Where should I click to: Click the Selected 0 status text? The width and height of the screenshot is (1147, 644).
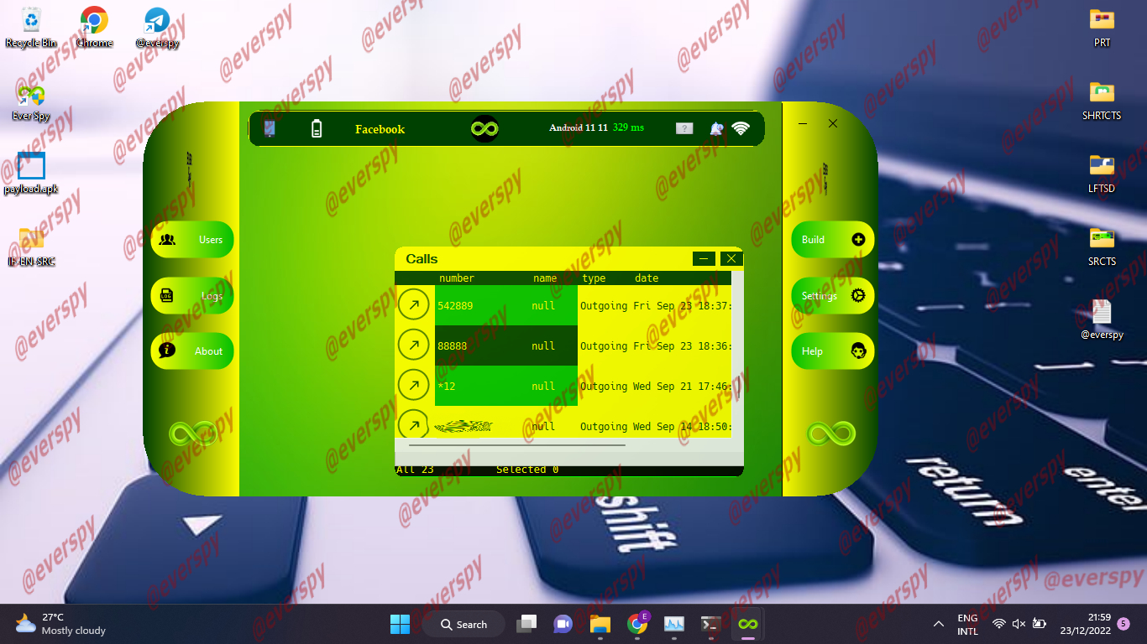[527, 470]
